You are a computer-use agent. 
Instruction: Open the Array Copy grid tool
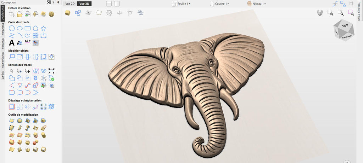tap(20, 106)
